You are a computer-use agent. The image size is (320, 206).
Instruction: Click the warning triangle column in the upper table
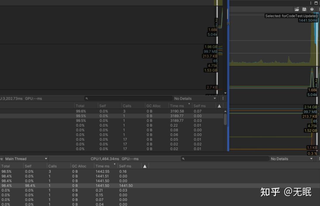[219, 106]
